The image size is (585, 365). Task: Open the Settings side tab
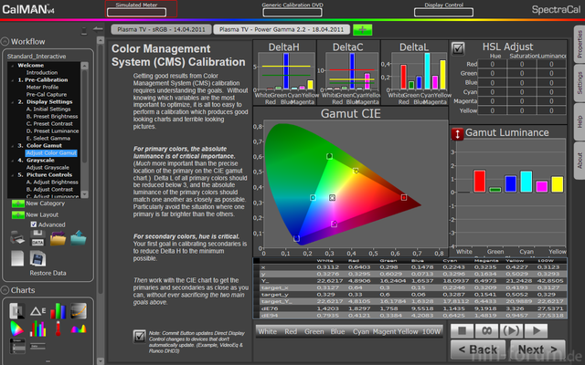click(580, 83)
